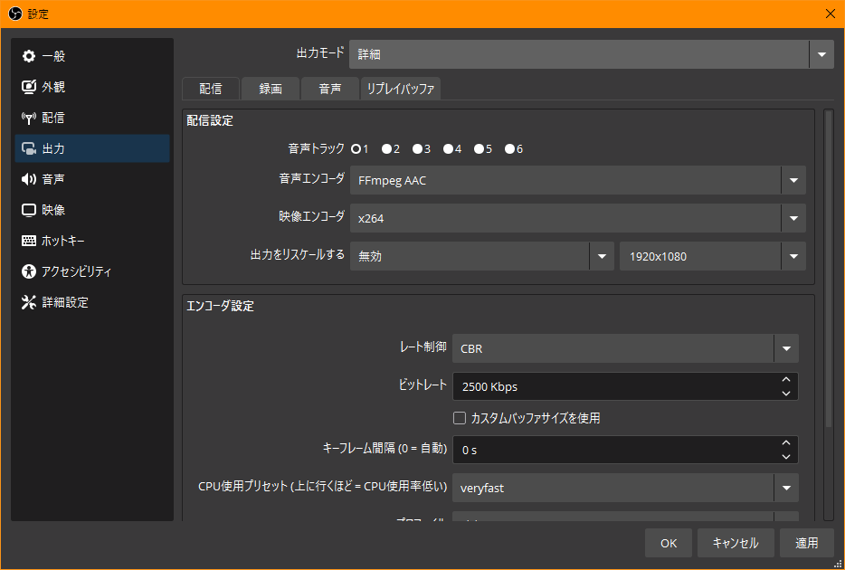Open the リプレイバッファ tab
845x570 pixels.
point(401,89)
